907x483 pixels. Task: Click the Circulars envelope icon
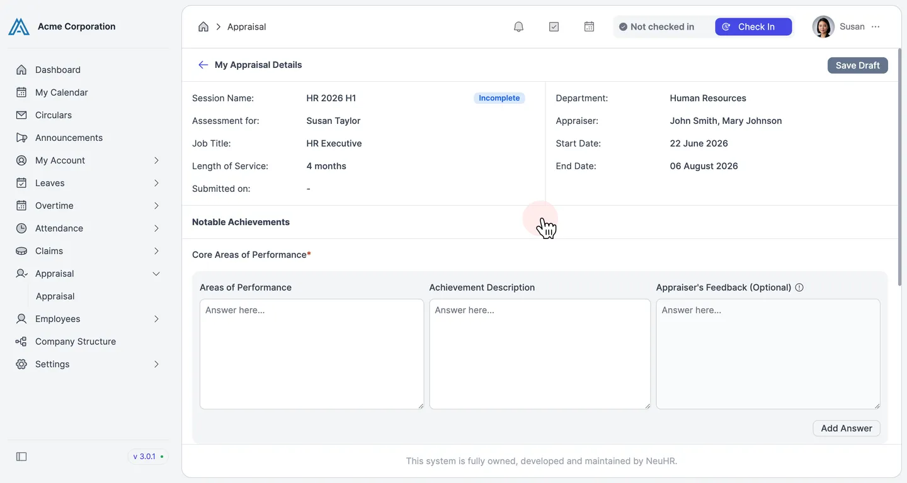tap(21, 115)
